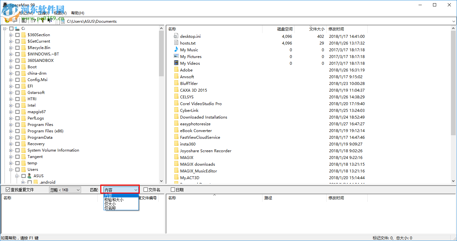Check the $360Section folder checkbox
Viewport: 457px width, 241px height.
click(x=17, y=35)
